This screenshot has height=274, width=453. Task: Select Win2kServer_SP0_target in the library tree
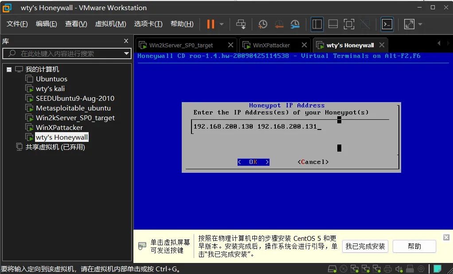click(x=75, y=118)
